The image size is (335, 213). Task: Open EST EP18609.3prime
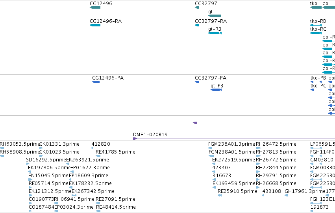(89, 176)
